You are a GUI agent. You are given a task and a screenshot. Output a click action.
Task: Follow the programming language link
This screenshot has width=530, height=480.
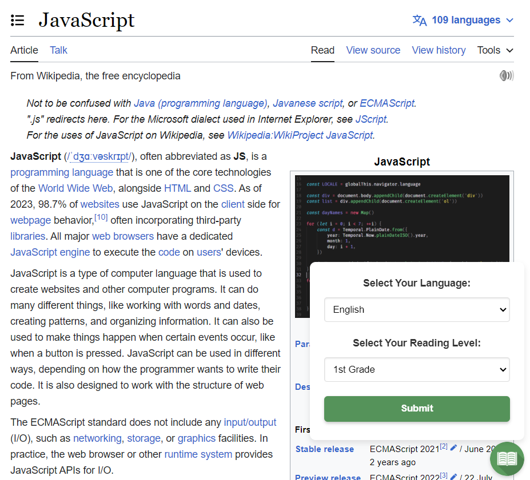[62, 172]
